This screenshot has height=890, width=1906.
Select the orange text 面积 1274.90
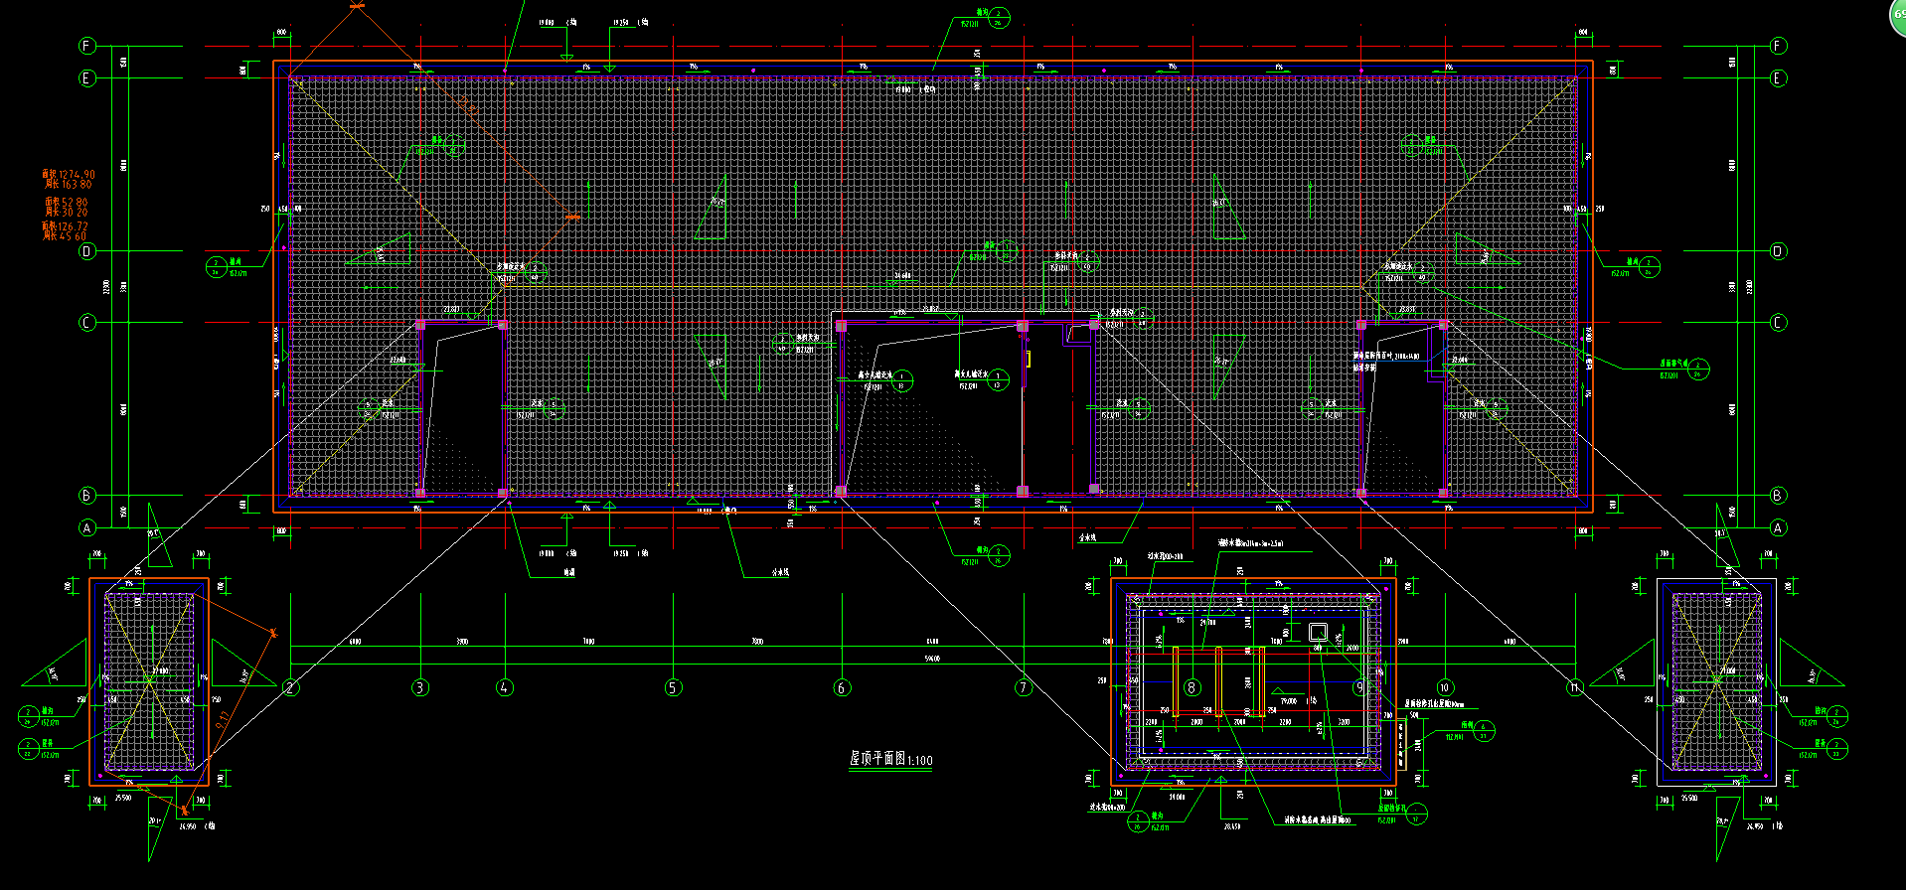pyautogui.click(x=69, y=175)
